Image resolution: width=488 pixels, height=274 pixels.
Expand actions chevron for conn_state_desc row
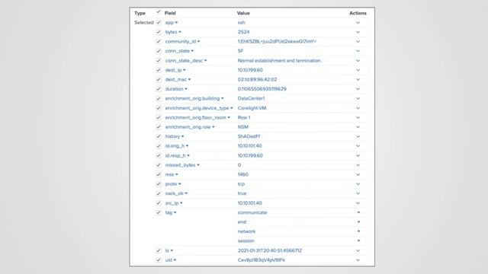[x=358, y=61]
